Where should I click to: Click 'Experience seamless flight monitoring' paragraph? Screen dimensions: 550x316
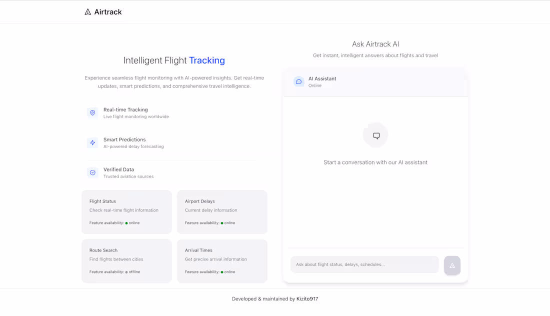174,82
